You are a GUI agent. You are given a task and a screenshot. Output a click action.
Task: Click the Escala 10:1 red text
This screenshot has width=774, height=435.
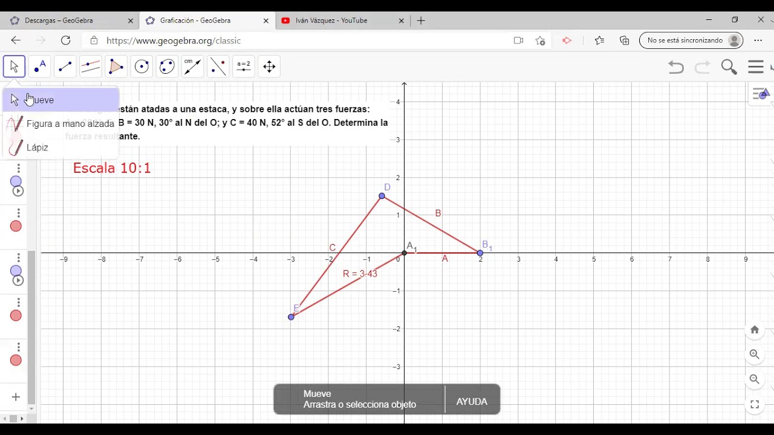click(112, 168)
